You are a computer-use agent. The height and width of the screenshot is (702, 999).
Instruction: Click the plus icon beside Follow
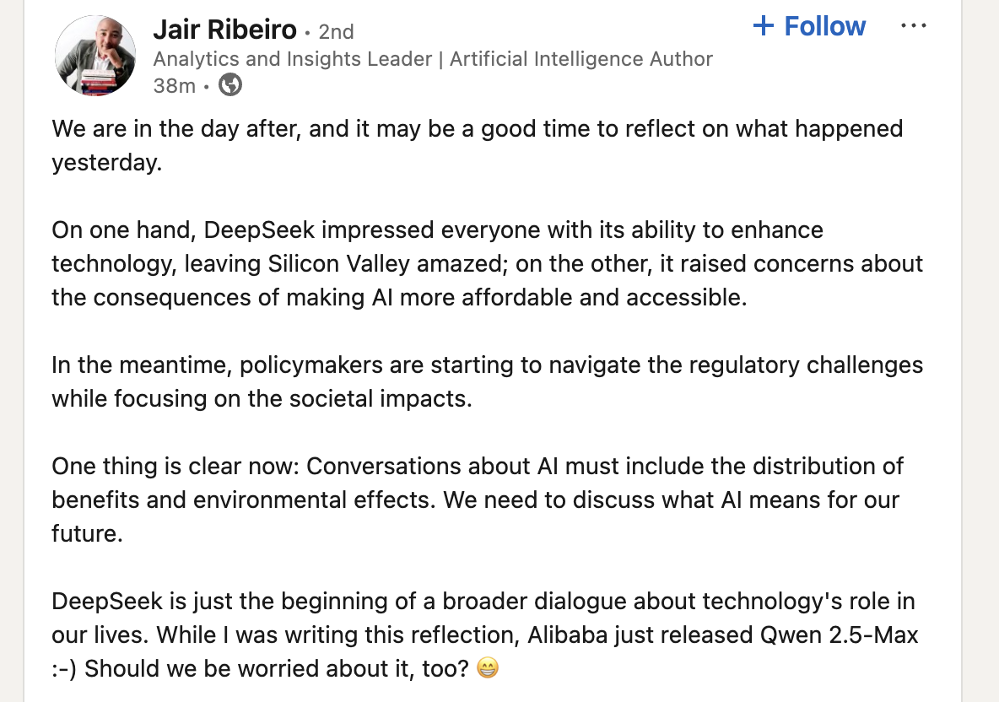click(764, 26)
